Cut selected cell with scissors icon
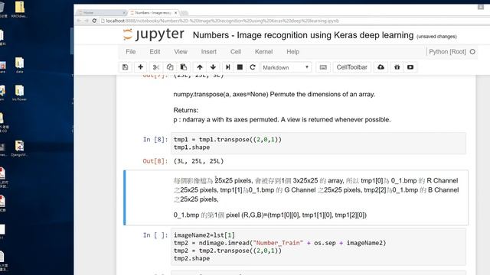 [x=156, y=67]
